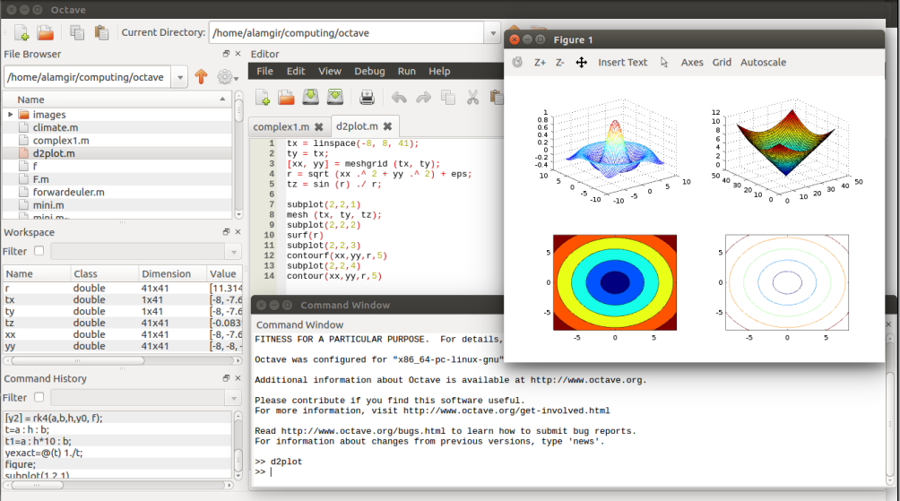
Task: Click the rotate icon in Figure 1 toolbar
Action: pos(517,63)
